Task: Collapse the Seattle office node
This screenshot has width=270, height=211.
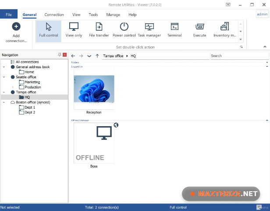Action: click(x=4, y=77)
